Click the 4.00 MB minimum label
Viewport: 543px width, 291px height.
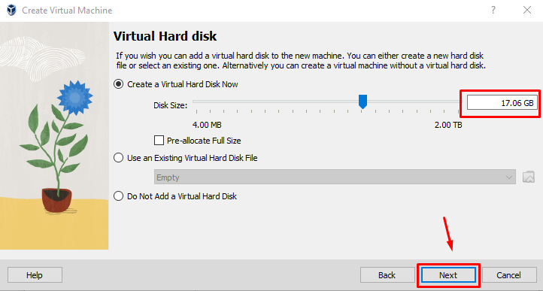coord(207,125)
